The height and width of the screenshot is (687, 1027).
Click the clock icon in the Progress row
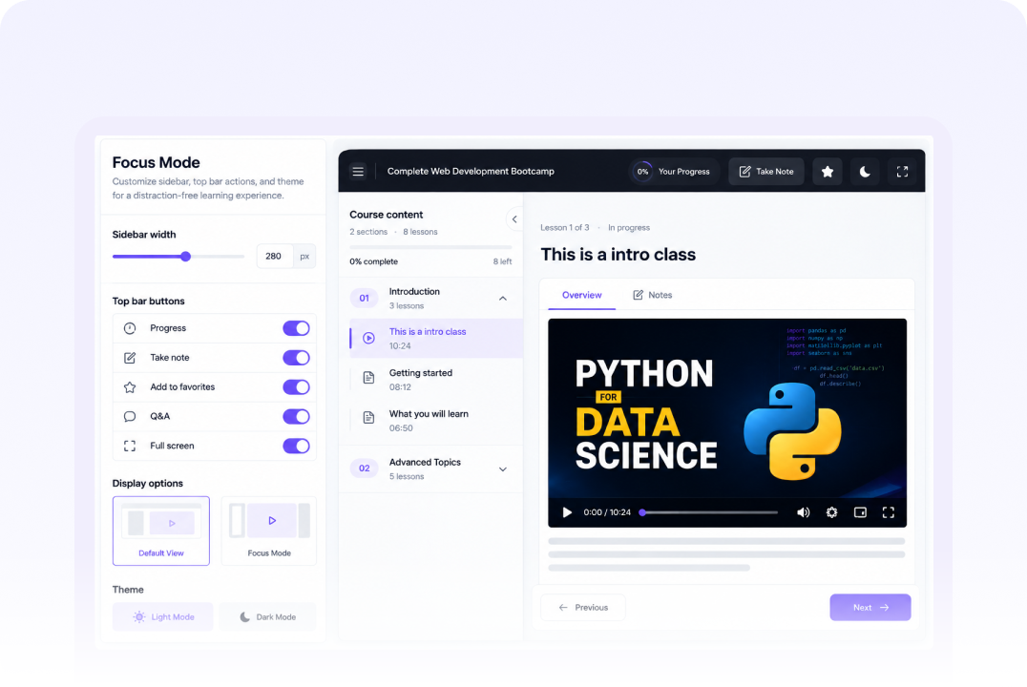click(x=130, y=328)
